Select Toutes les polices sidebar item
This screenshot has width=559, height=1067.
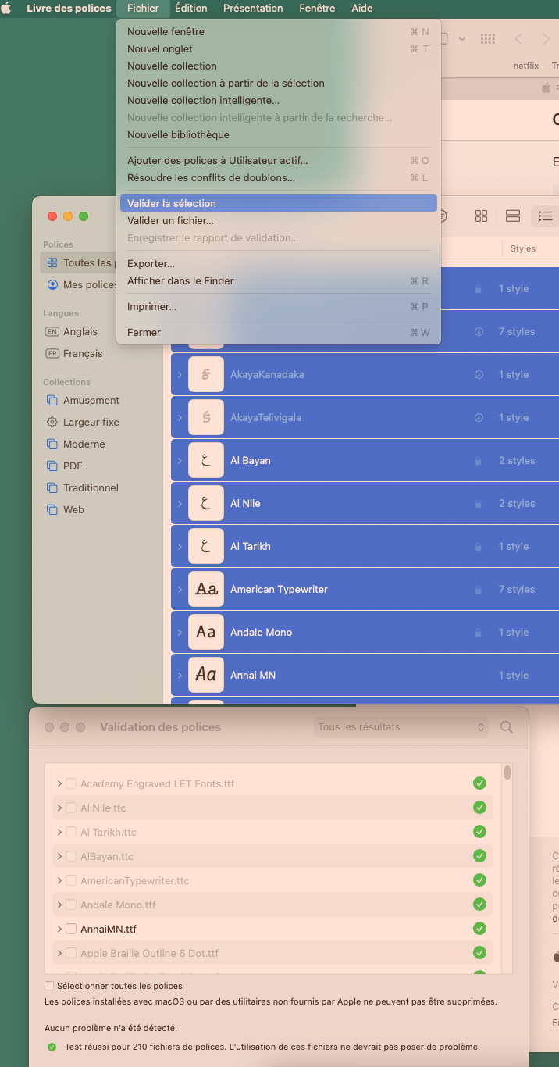point(78,263)
